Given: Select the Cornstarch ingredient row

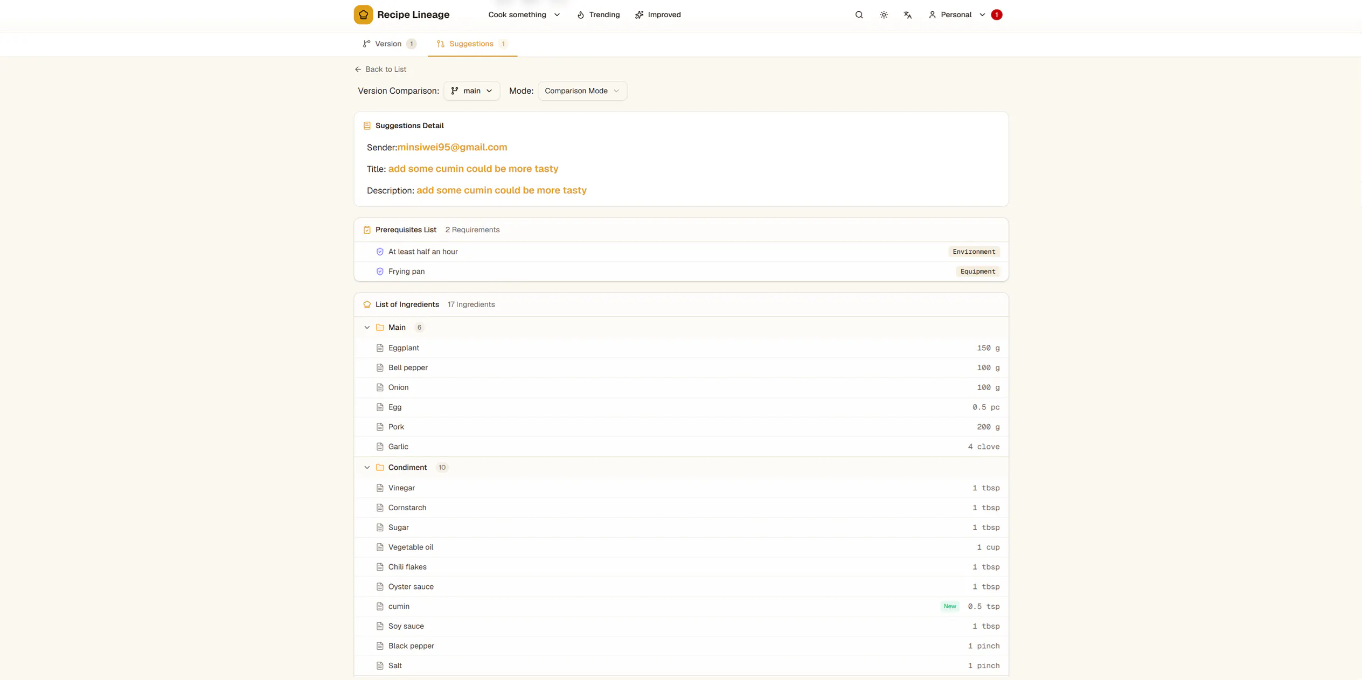Looking at the screenshot, I should pyautogui.click(x=681, y=508).
